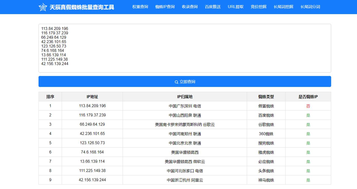
Task: Open the 竞价挖掘 navigation link
Action: click(259, 7)
